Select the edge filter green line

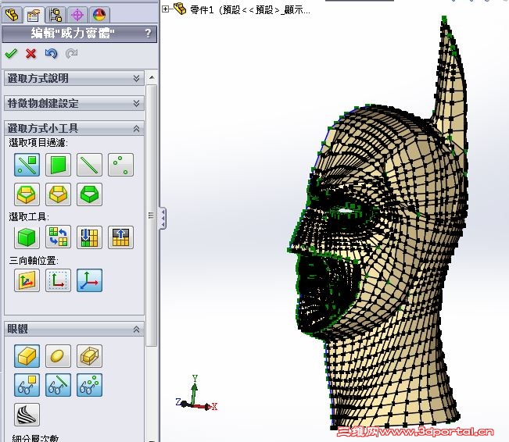[x=89, y=165]
